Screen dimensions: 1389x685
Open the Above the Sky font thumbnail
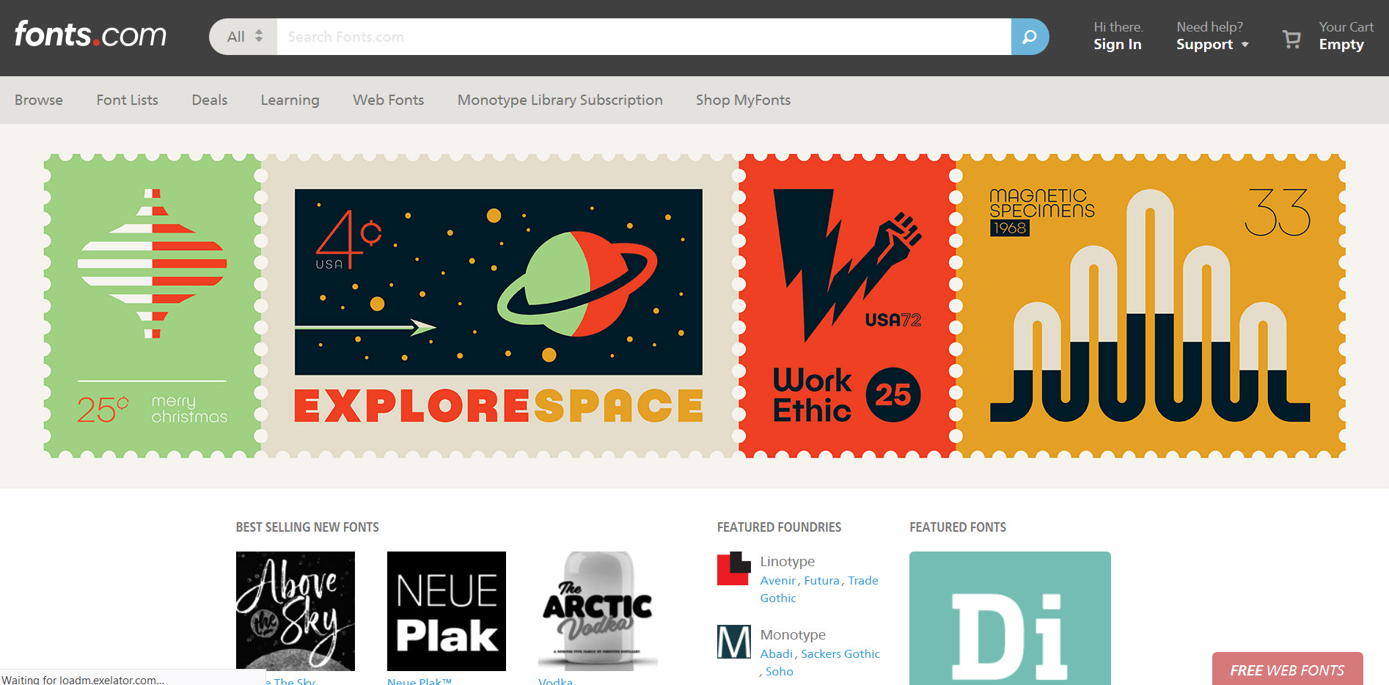[296, 610]
